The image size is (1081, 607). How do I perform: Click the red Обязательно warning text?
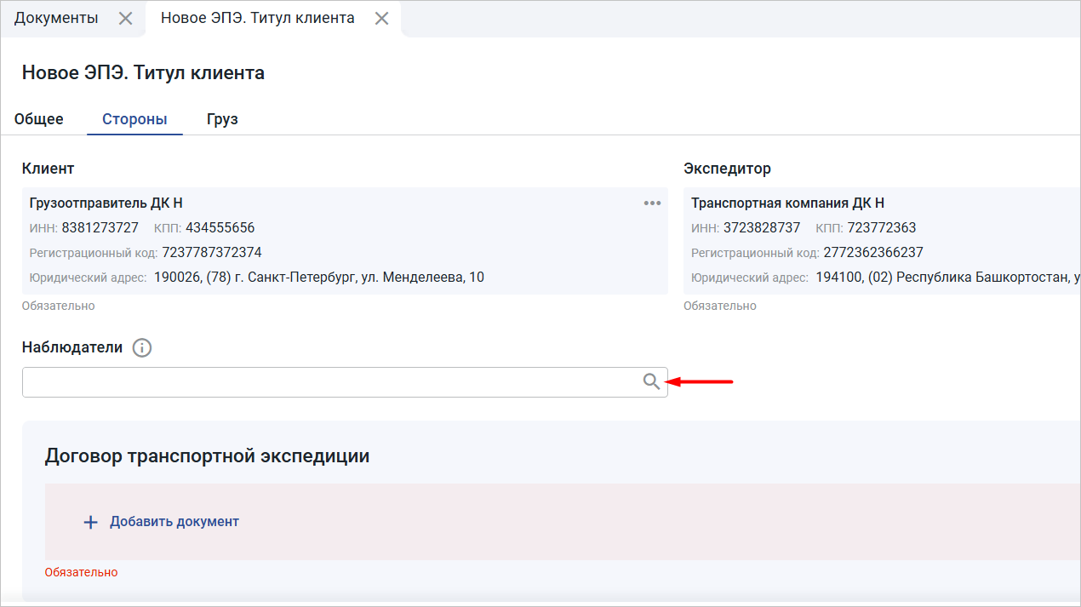tap(81, 573)
